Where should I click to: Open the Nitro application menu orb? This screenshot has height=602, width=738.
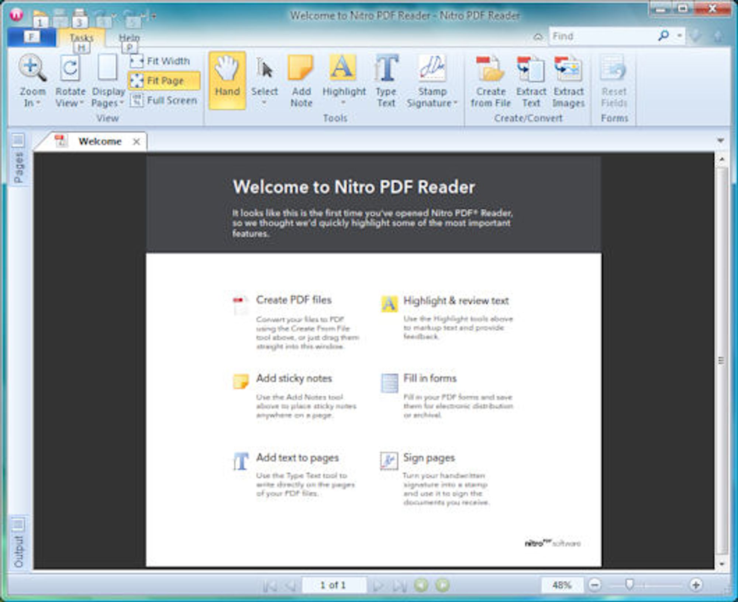pos(17,15)
